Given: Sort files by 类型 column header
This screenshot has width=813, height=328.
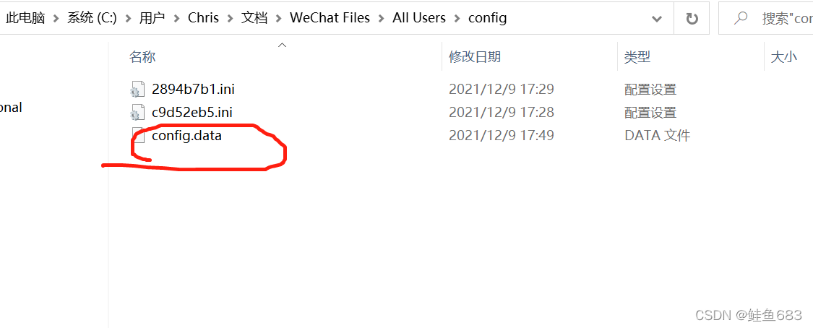Looking at the screenshot, I should pyautogui.click(x=637, y=57).
